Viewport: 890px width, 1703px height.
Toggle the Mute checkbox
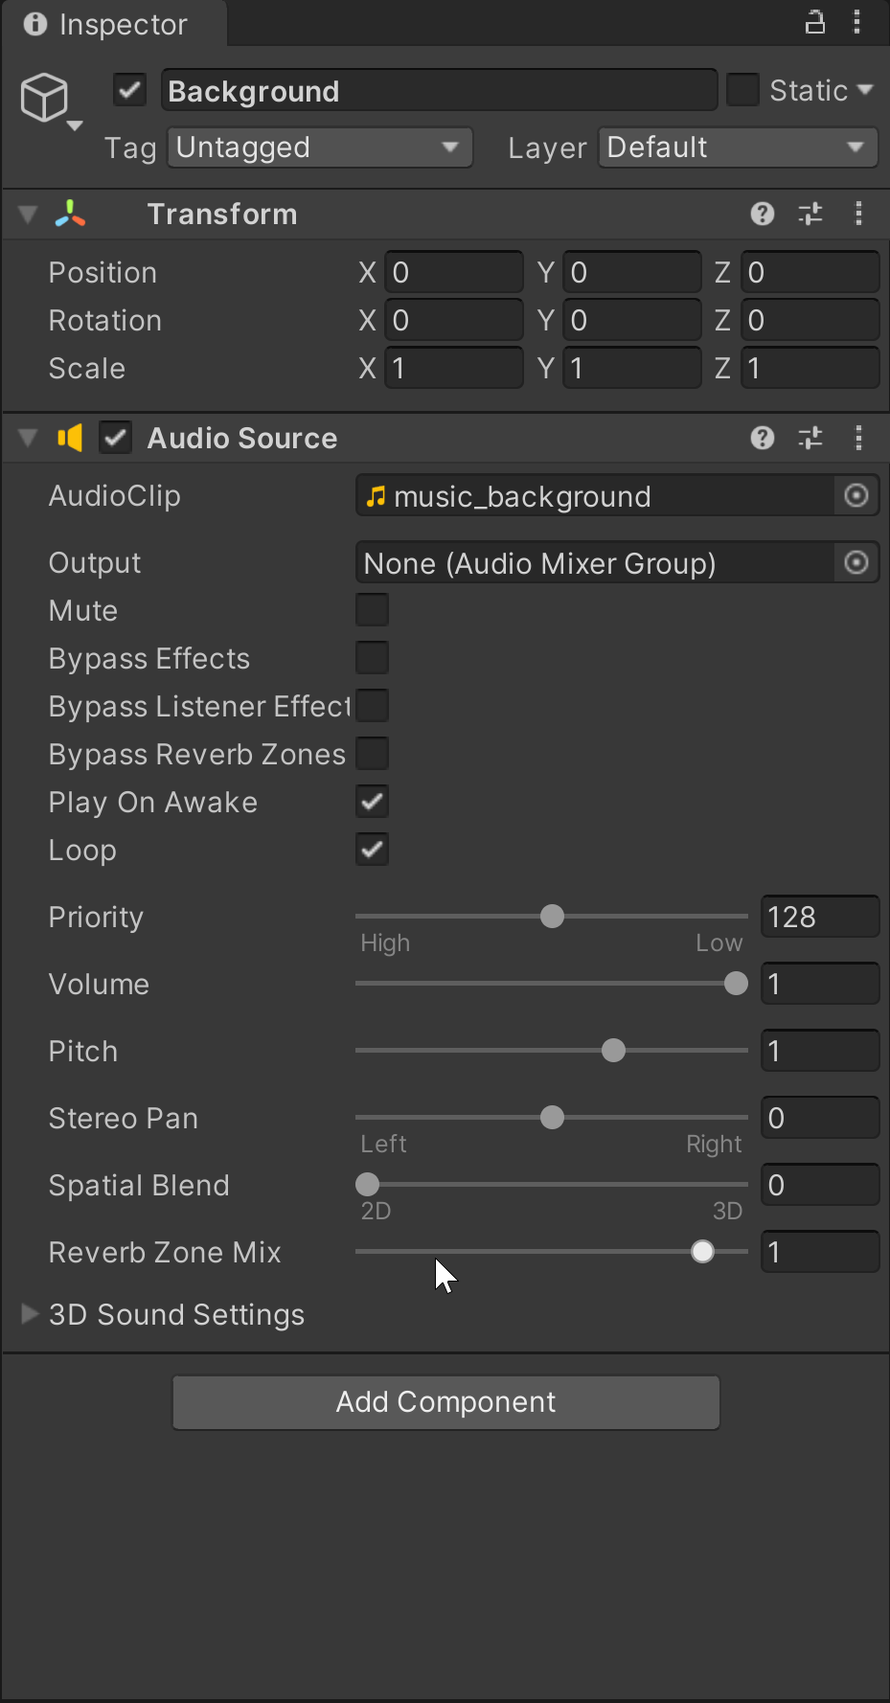click(x=372, y=609)
